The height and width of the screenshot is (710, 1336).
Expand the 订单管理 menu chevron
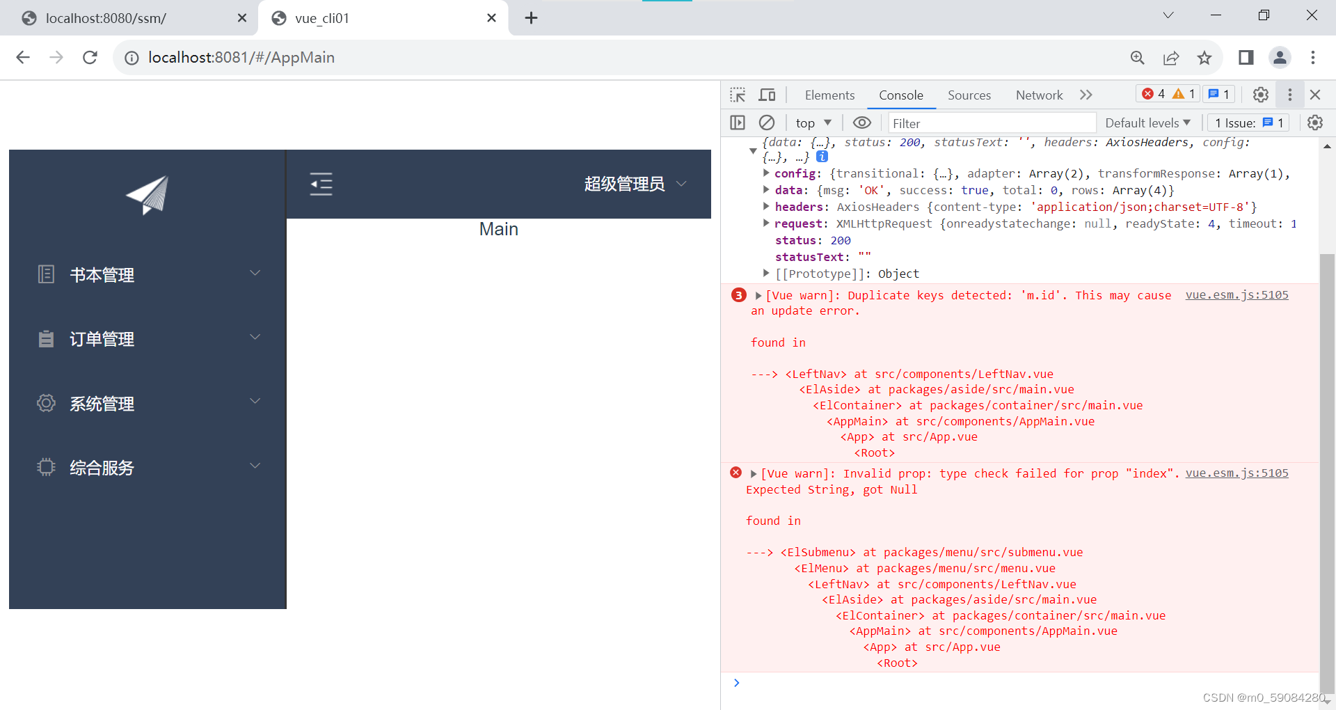[x=255, y=337]
